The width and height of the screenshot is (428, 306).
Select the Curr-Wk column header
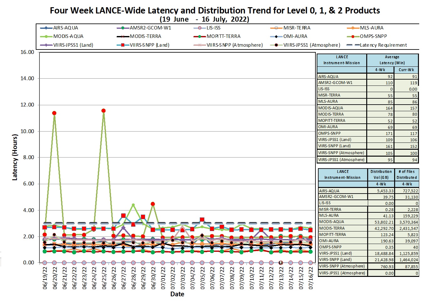[x=406, y=70]
